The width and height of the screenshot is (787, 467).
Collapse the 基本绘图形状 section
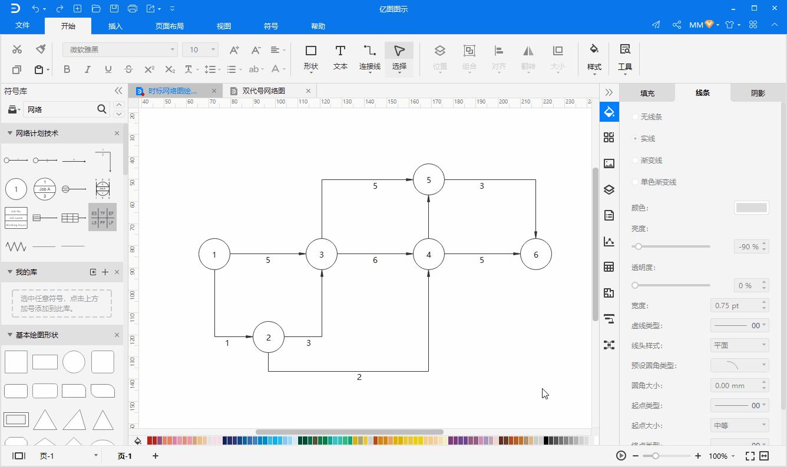click(x=9, y=335)
